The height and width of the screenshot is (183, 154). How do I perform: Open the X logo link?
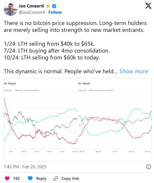click(148, 6)
